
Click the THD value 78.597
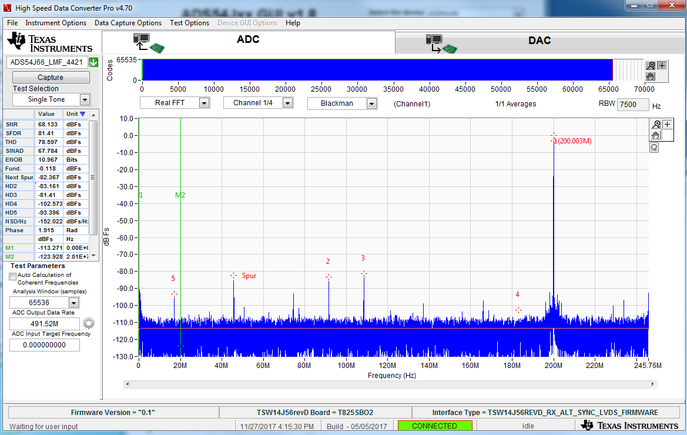[48, 142]
